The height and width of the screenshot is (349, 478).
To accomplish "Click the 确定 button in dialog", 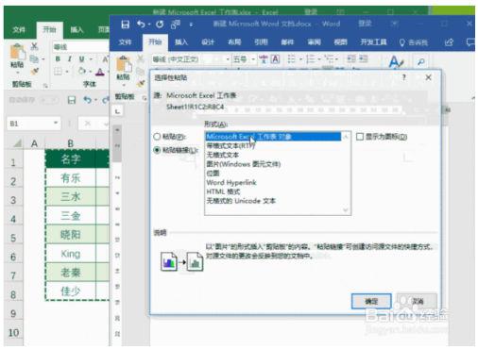I will click(x=371, y=301).
